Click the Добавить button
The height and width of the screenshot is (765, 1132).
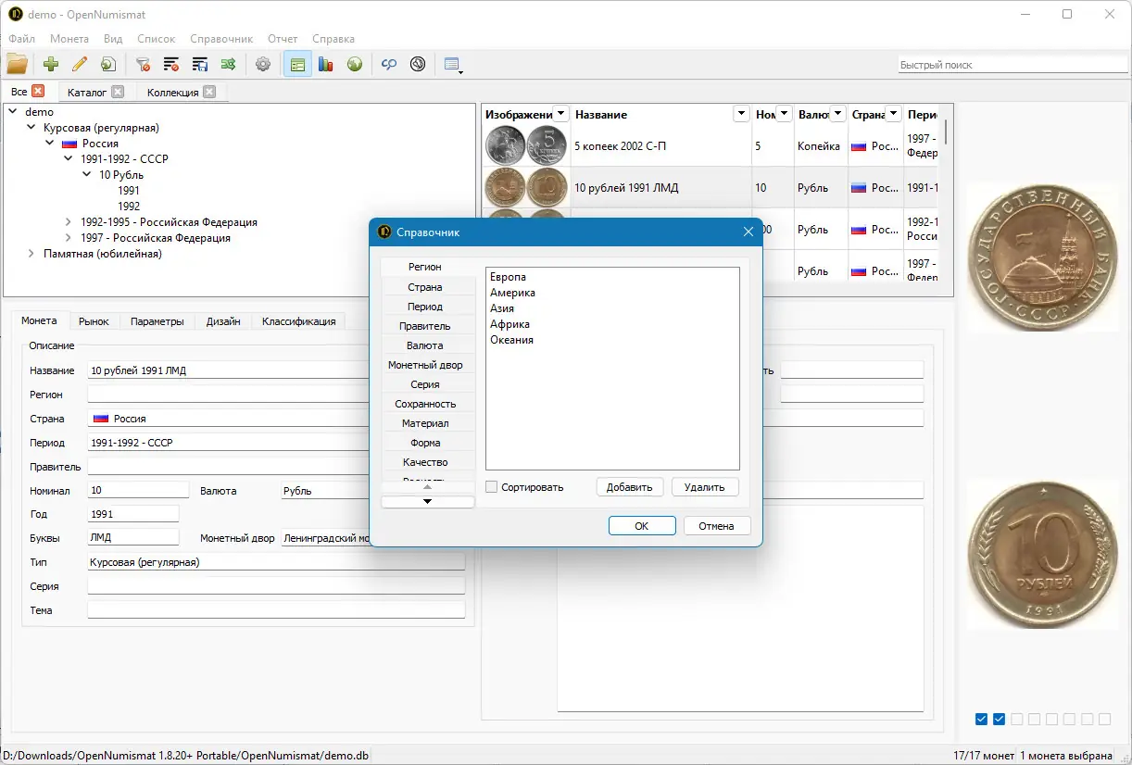click(x=630, y=487)
